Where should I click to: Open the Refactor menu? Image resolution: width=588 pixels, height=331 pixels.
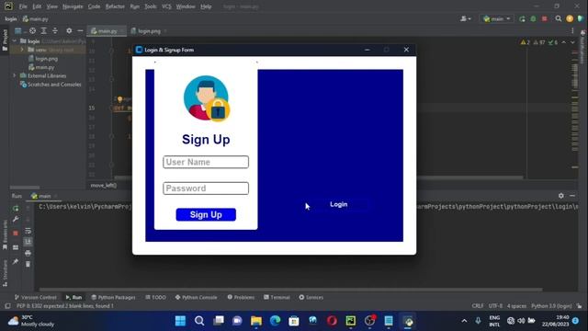coord(115,6)
